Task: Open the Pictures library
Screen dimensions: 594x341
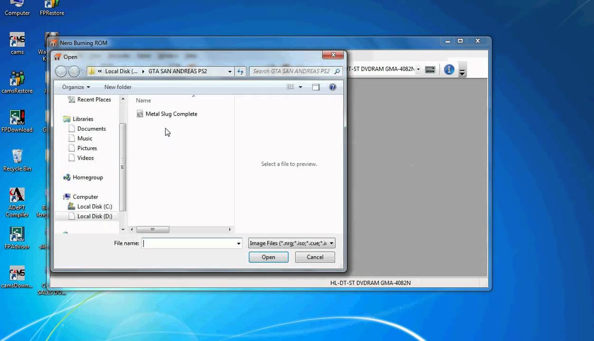Action: [x=87, y=148]
